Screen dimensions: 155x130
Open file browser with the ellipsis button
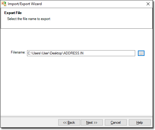pyautogui.click(x=141, y=53)
